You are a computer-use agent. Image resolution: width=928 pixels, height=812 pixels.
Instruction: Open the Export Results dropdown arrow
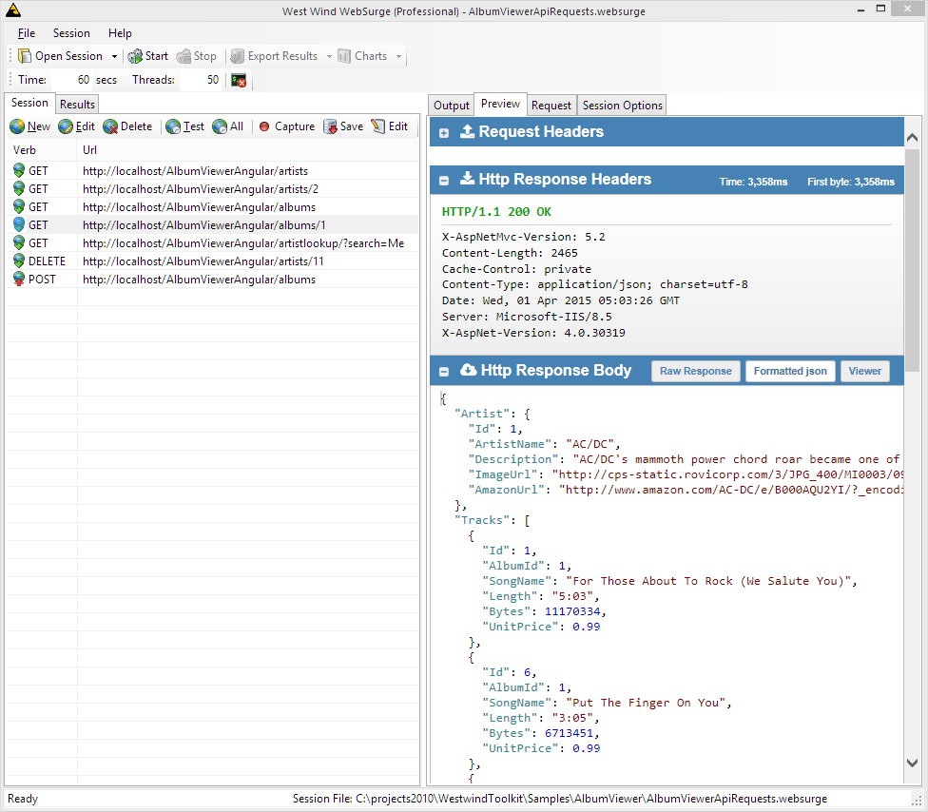(327, 55)
